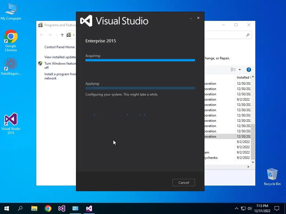The image size is (286, 214).
Task: Open the Windows Start menu
Action: [7, 208]
